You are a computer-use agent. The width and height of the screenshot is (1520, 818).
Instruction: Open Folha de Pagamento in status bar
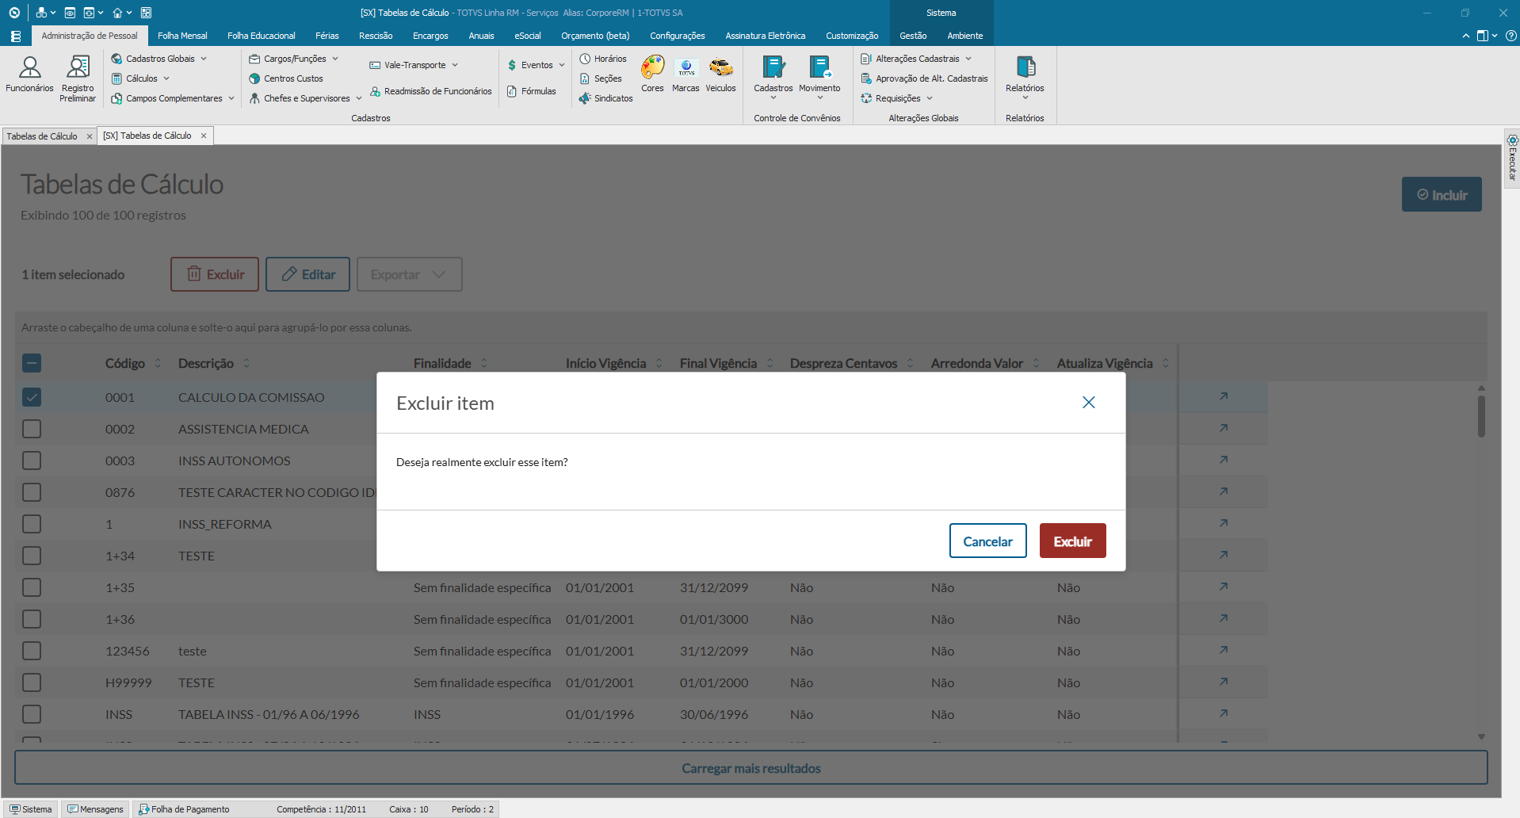pos(184,809)
